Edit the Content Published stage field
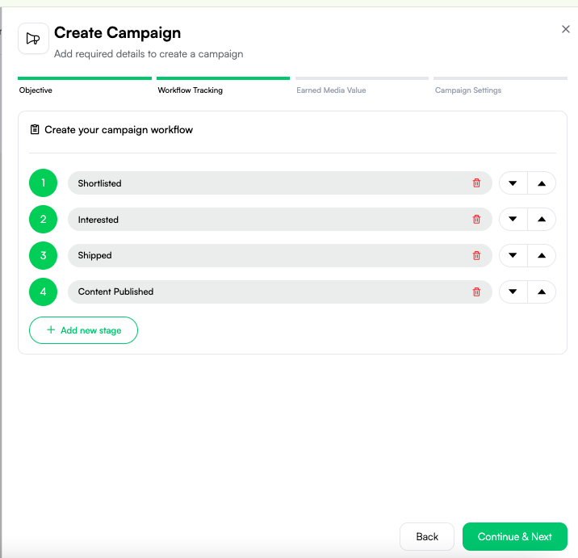Image resolution: width=578 pixels, height=558 pixels. 280,292
